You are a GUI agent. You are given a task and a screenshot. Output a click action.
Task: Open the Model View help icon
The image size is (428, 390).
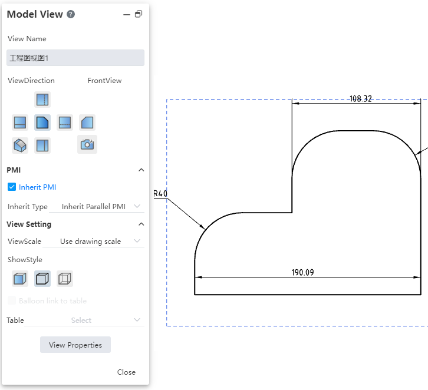point(71,14)
